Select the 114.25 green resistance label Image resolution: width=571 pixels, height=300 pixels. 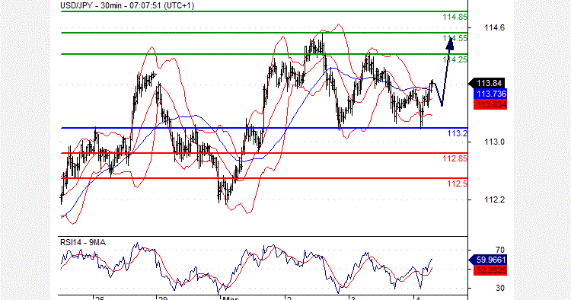pyautogui.click(x=455, y=59)
